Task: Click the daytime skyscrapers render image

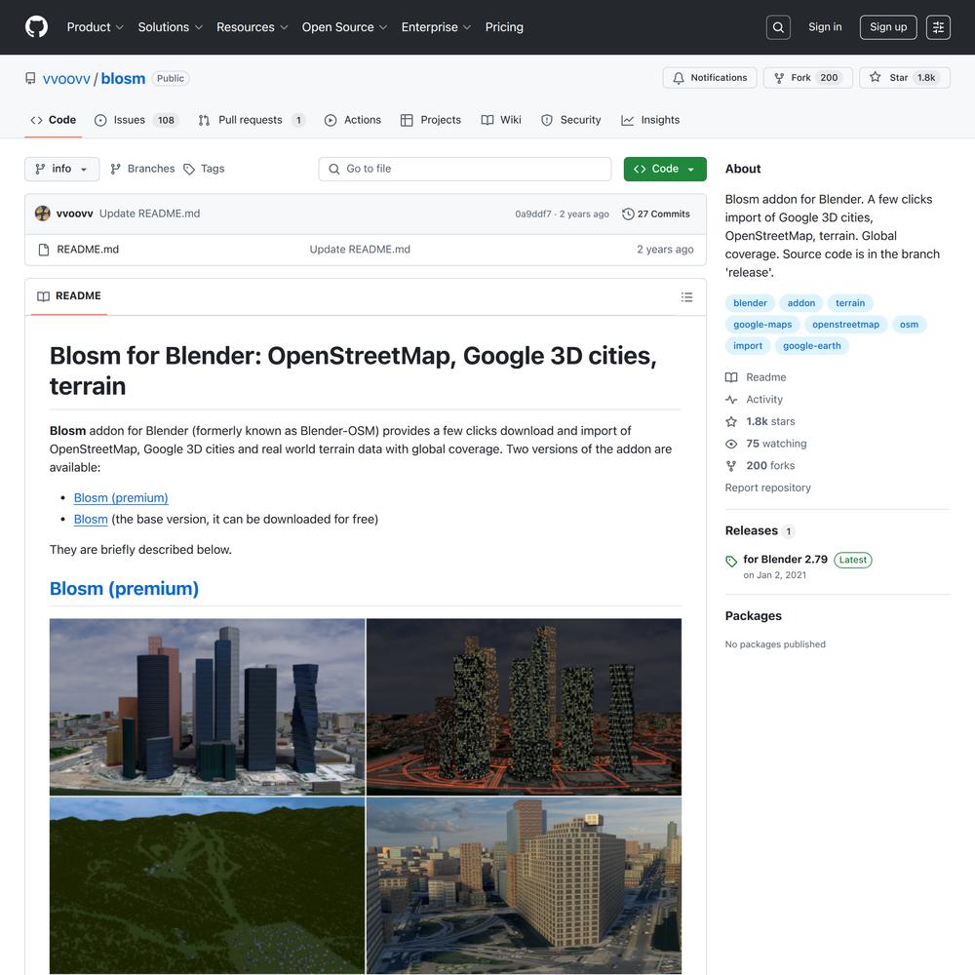Action: (207, 707)
